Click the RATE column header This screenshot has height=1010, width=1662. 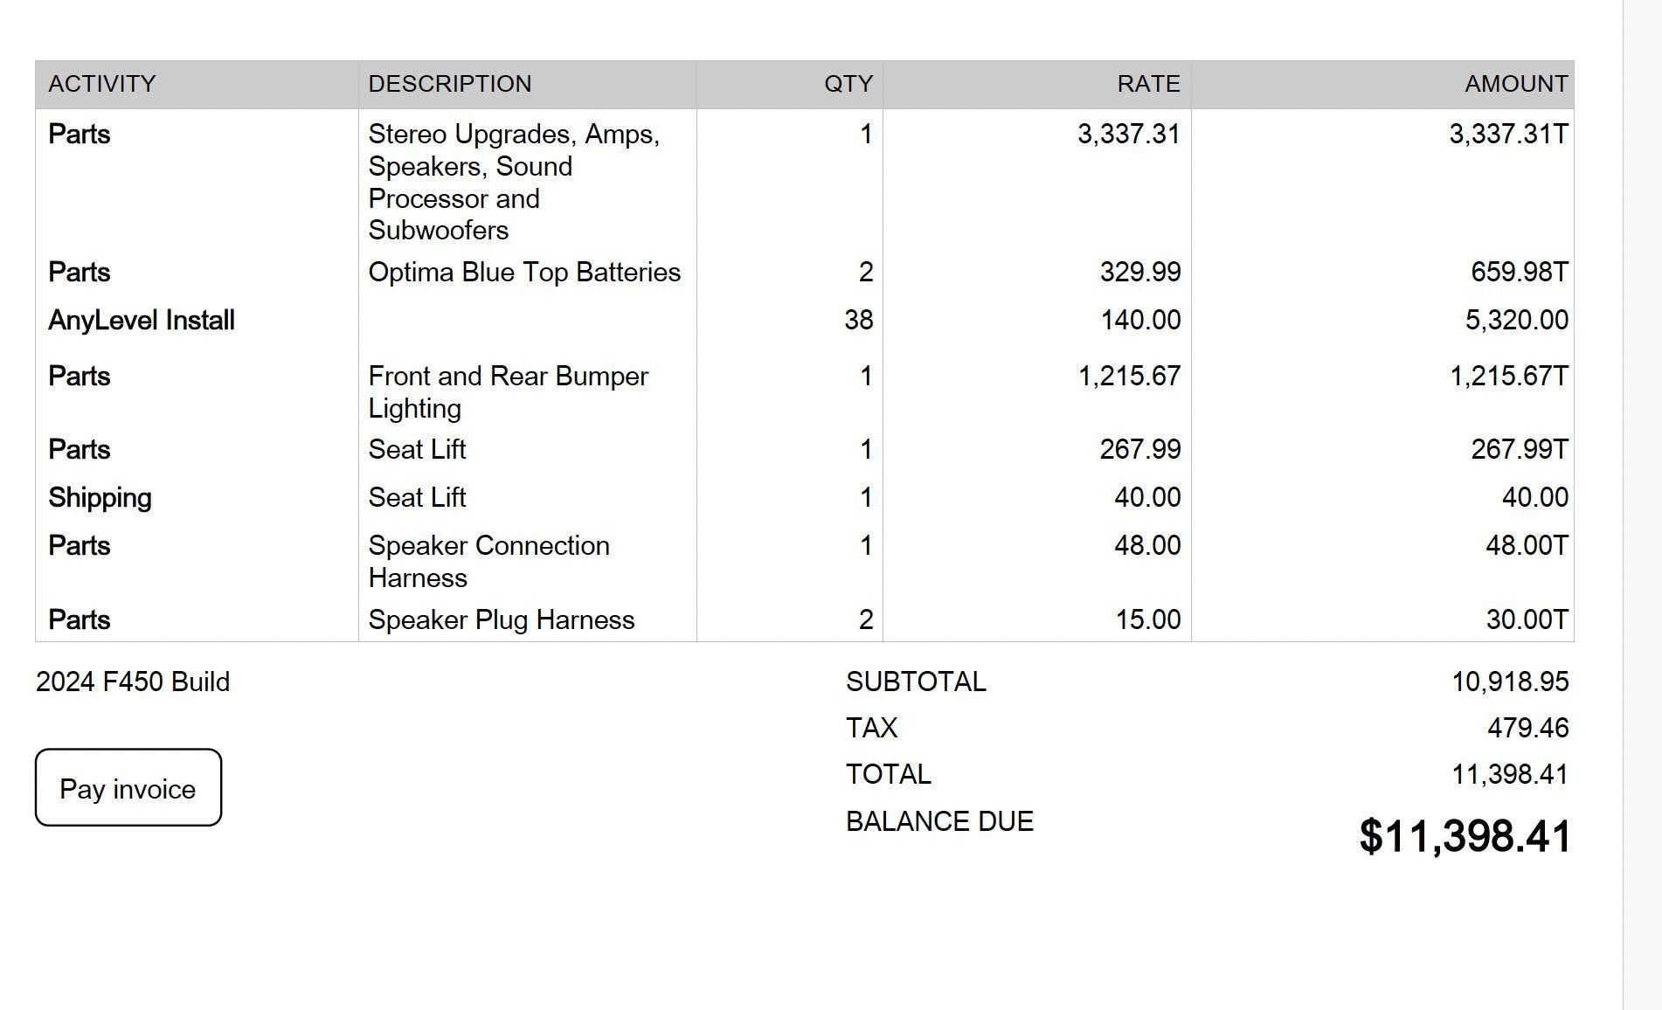[1148, 84]
